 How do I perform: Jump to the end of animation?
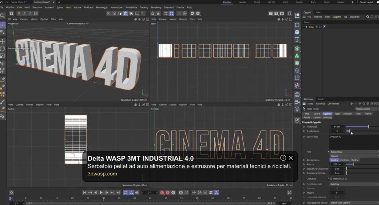118,193
